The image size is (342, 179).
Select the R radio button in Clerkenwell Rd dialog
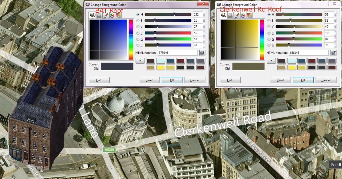[x=269, y=33]
